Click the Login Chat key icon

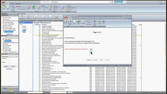coord(22,17)
